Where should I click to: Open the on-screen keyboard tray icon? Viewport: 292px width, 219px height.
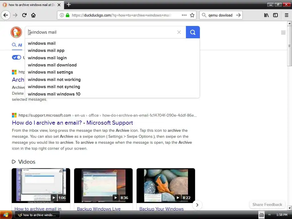(261, 215)
